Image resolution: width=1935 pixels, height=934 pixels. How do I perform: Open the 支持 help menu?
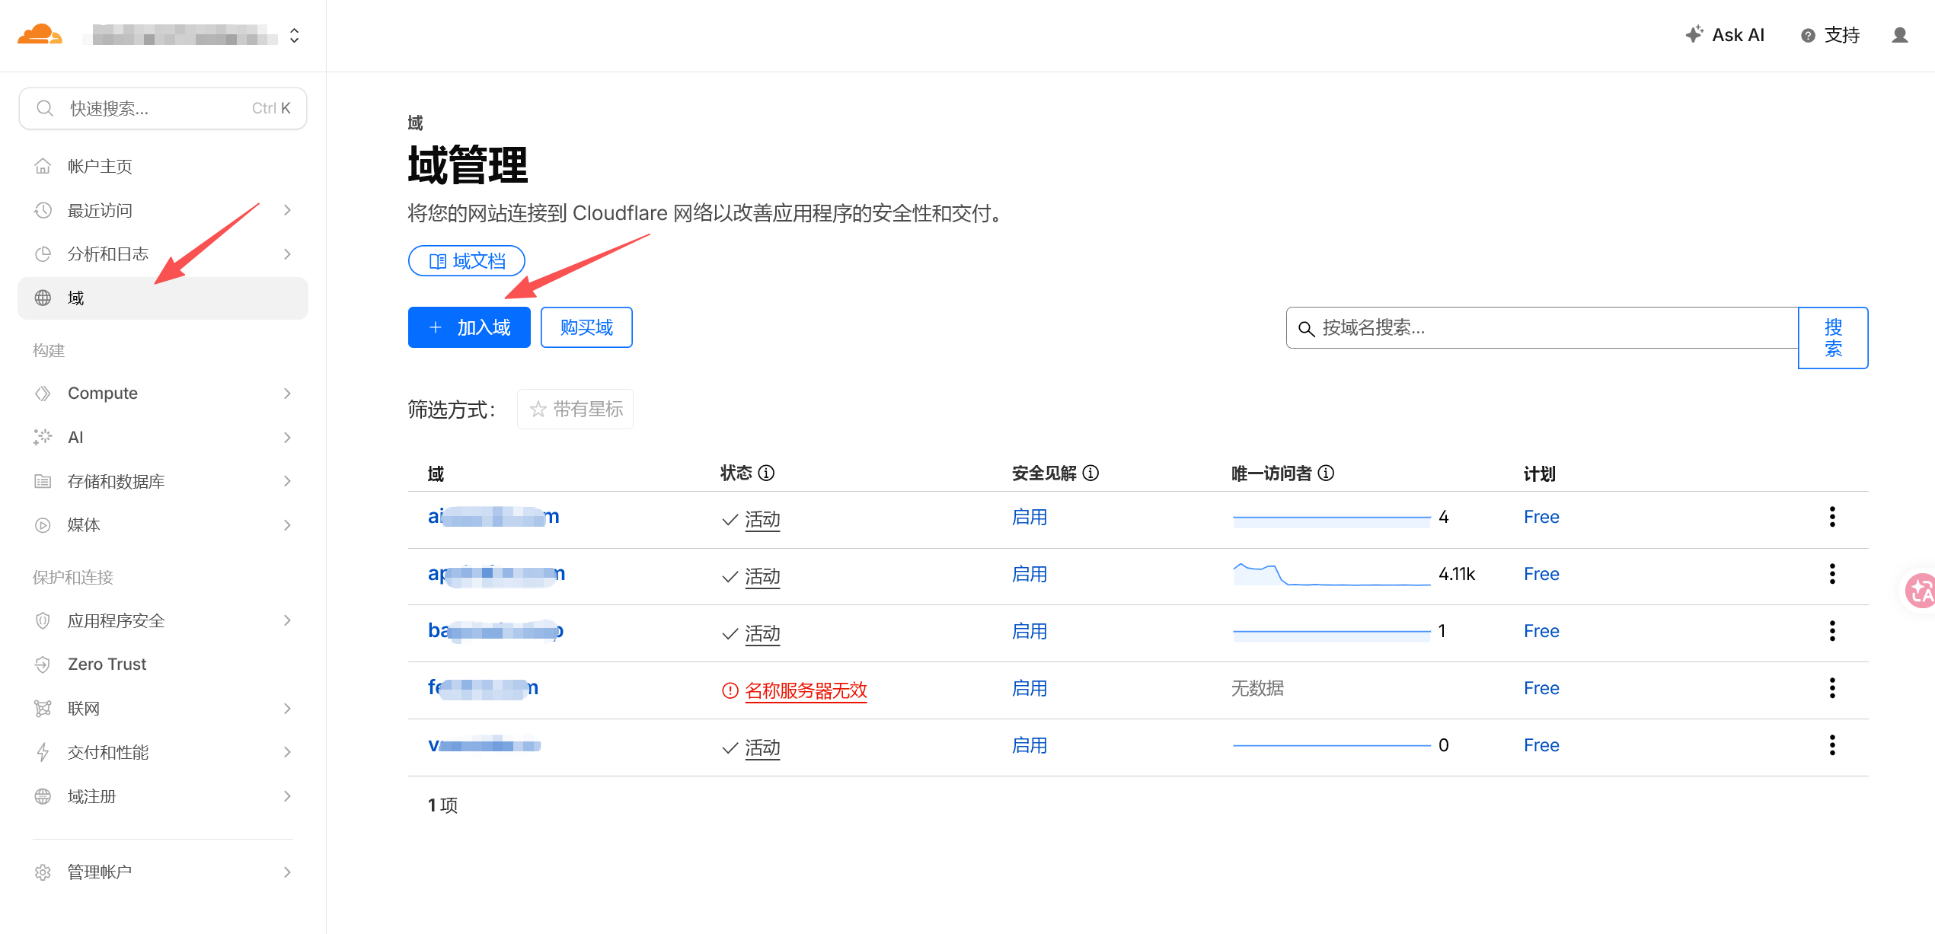[x=1830, y=35]
